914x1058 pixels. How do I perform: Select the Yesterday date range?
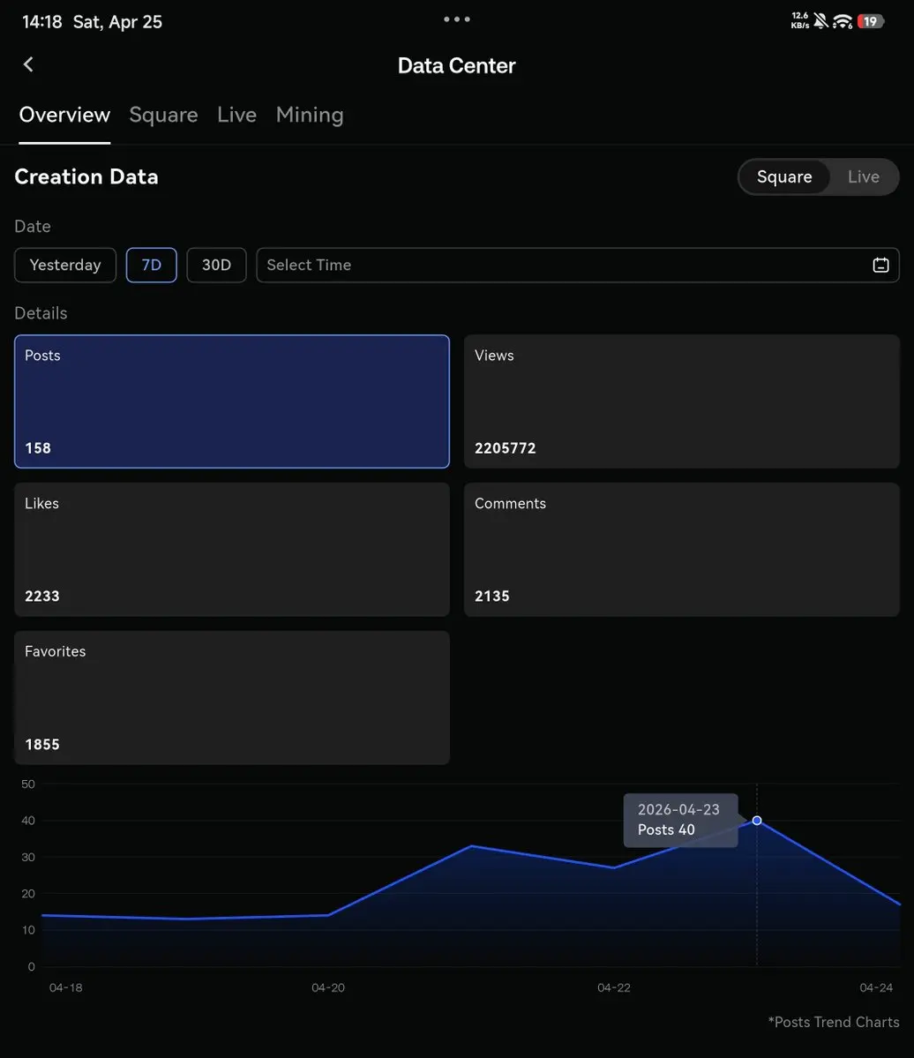click(65, 265)
